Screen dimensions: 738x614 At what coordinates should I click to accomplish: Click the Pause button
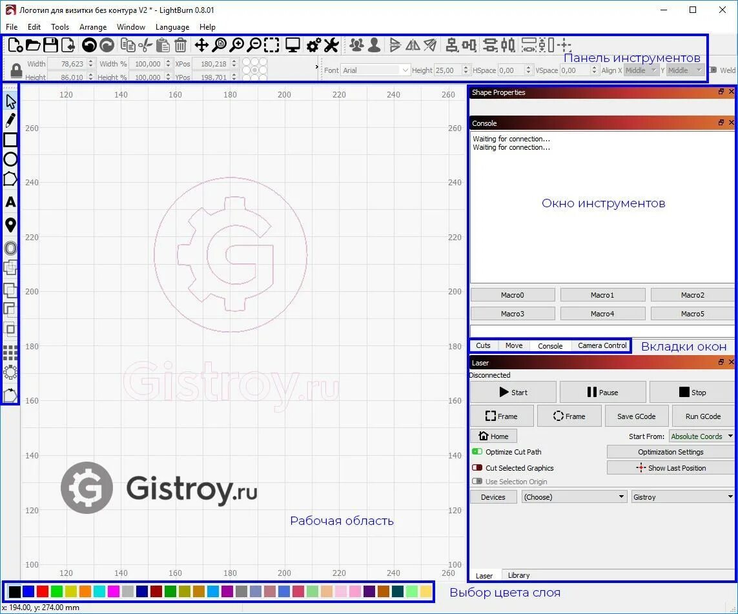602,392
